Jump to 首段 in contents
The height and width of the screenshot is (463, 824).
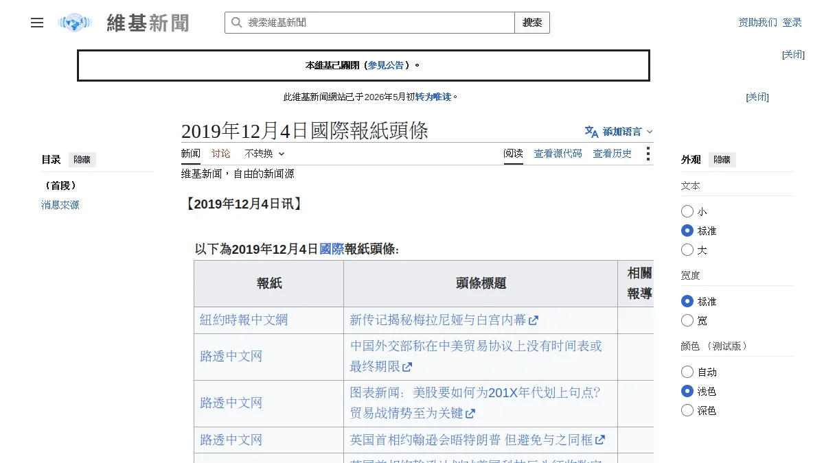pos(60,185)
